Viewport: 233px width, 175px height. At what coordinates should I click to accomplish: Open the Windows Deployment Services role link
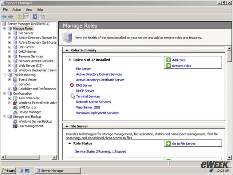(x=97, y=113)
